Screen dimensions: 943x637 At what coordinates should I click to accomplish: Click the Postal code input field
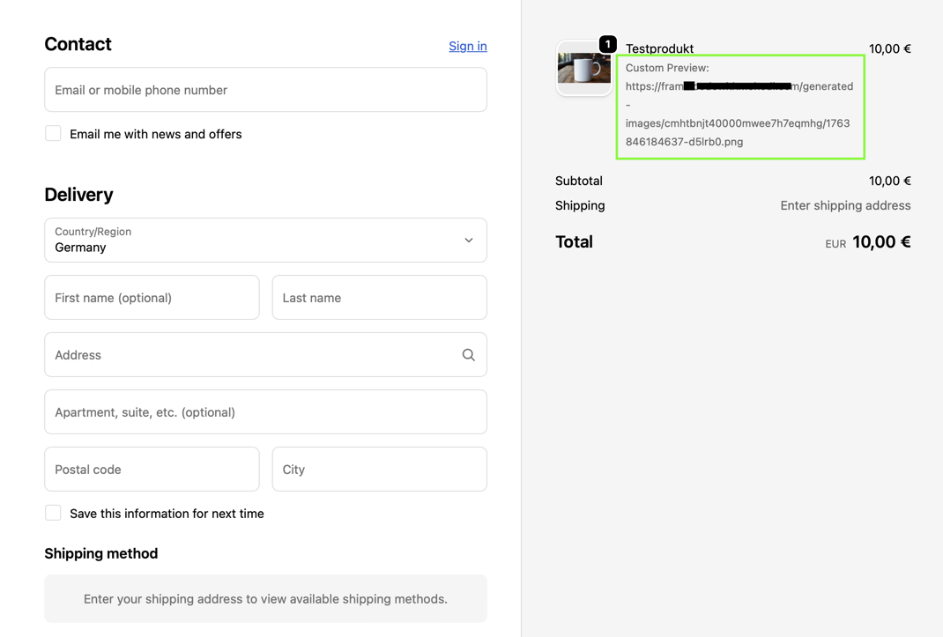click(x=151, y=469)
